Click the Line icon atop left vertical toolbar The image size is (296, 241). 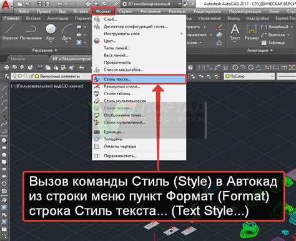point(4,88)
